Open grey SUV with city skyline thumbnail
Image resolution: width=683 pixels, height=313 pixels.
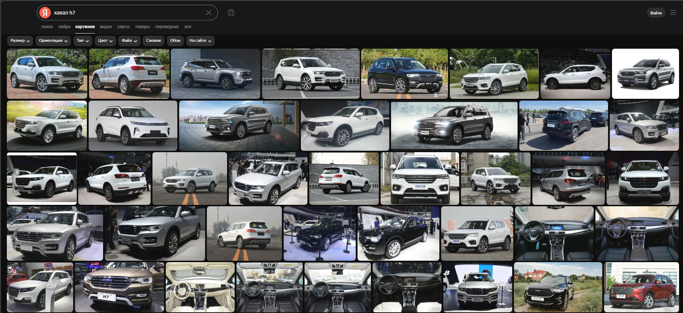click(239, 125)
